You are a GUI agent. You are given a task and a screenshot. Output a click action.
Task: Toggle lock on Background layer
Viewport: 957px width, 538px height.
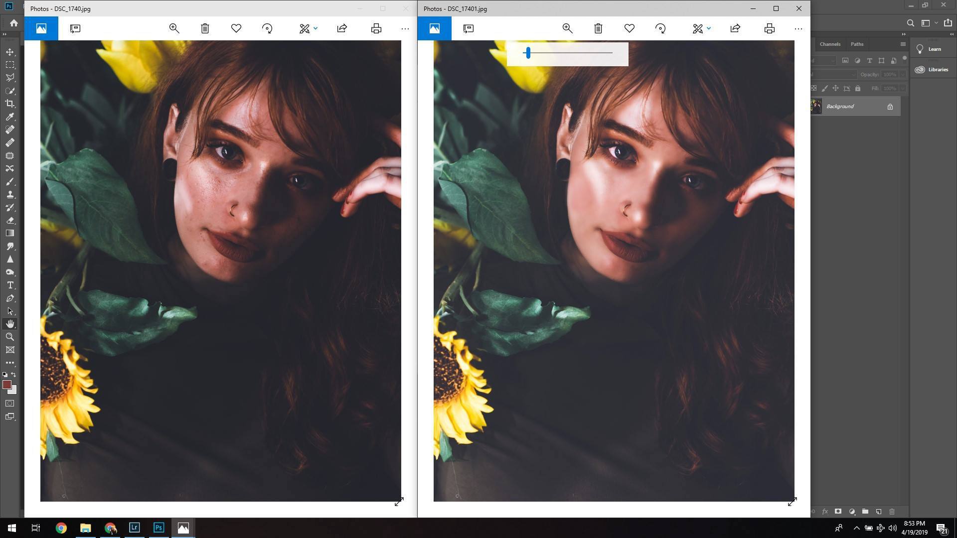coord(890,107)
